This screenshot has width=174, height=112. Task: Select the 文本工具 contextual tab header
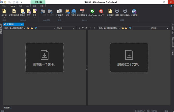point(38,2)
